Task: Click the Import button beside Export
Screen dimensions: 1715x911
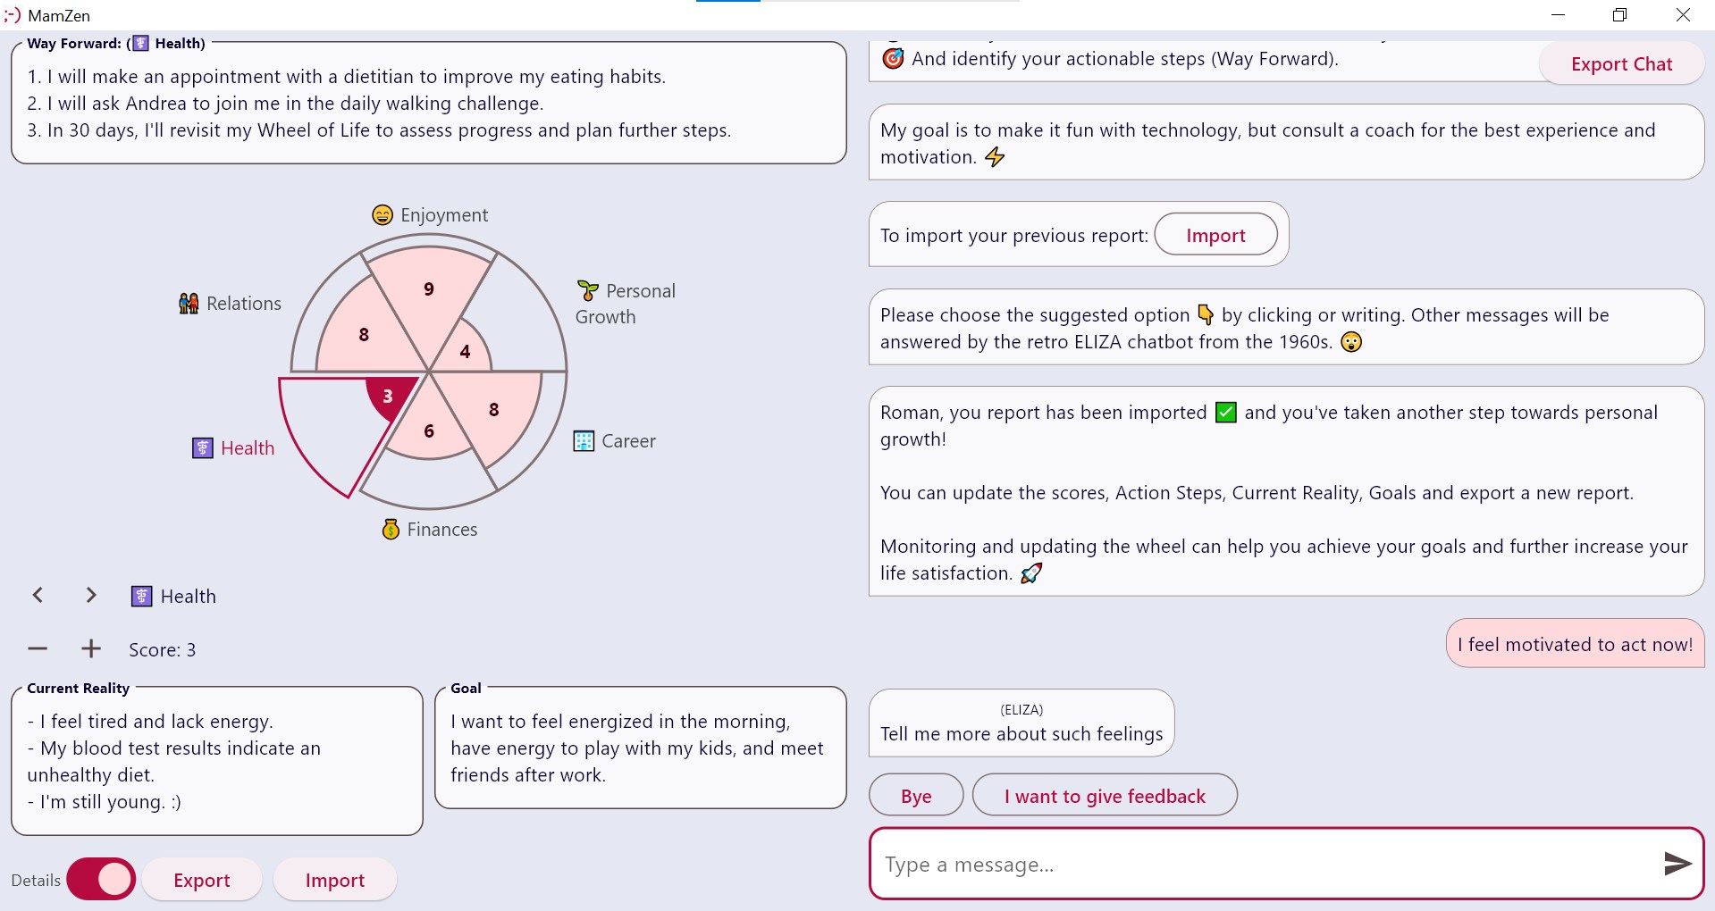Action: [335, 881]
